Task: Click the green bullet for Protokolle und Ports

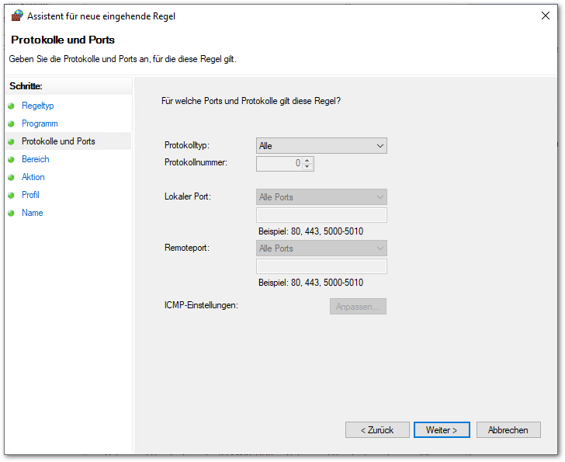Action: coord(12,141)
